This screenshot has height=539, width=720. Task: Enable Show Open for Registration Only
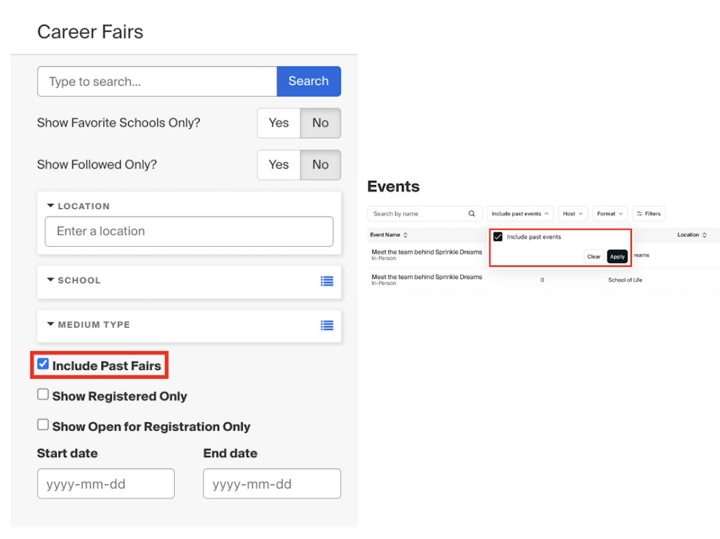(43, 424)
